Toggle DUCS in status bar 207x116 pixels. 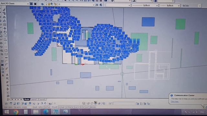[x=77, y=107]
